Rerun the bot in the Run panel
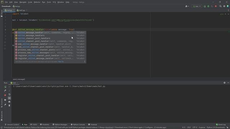230x129 pixels. coord(5,87)
